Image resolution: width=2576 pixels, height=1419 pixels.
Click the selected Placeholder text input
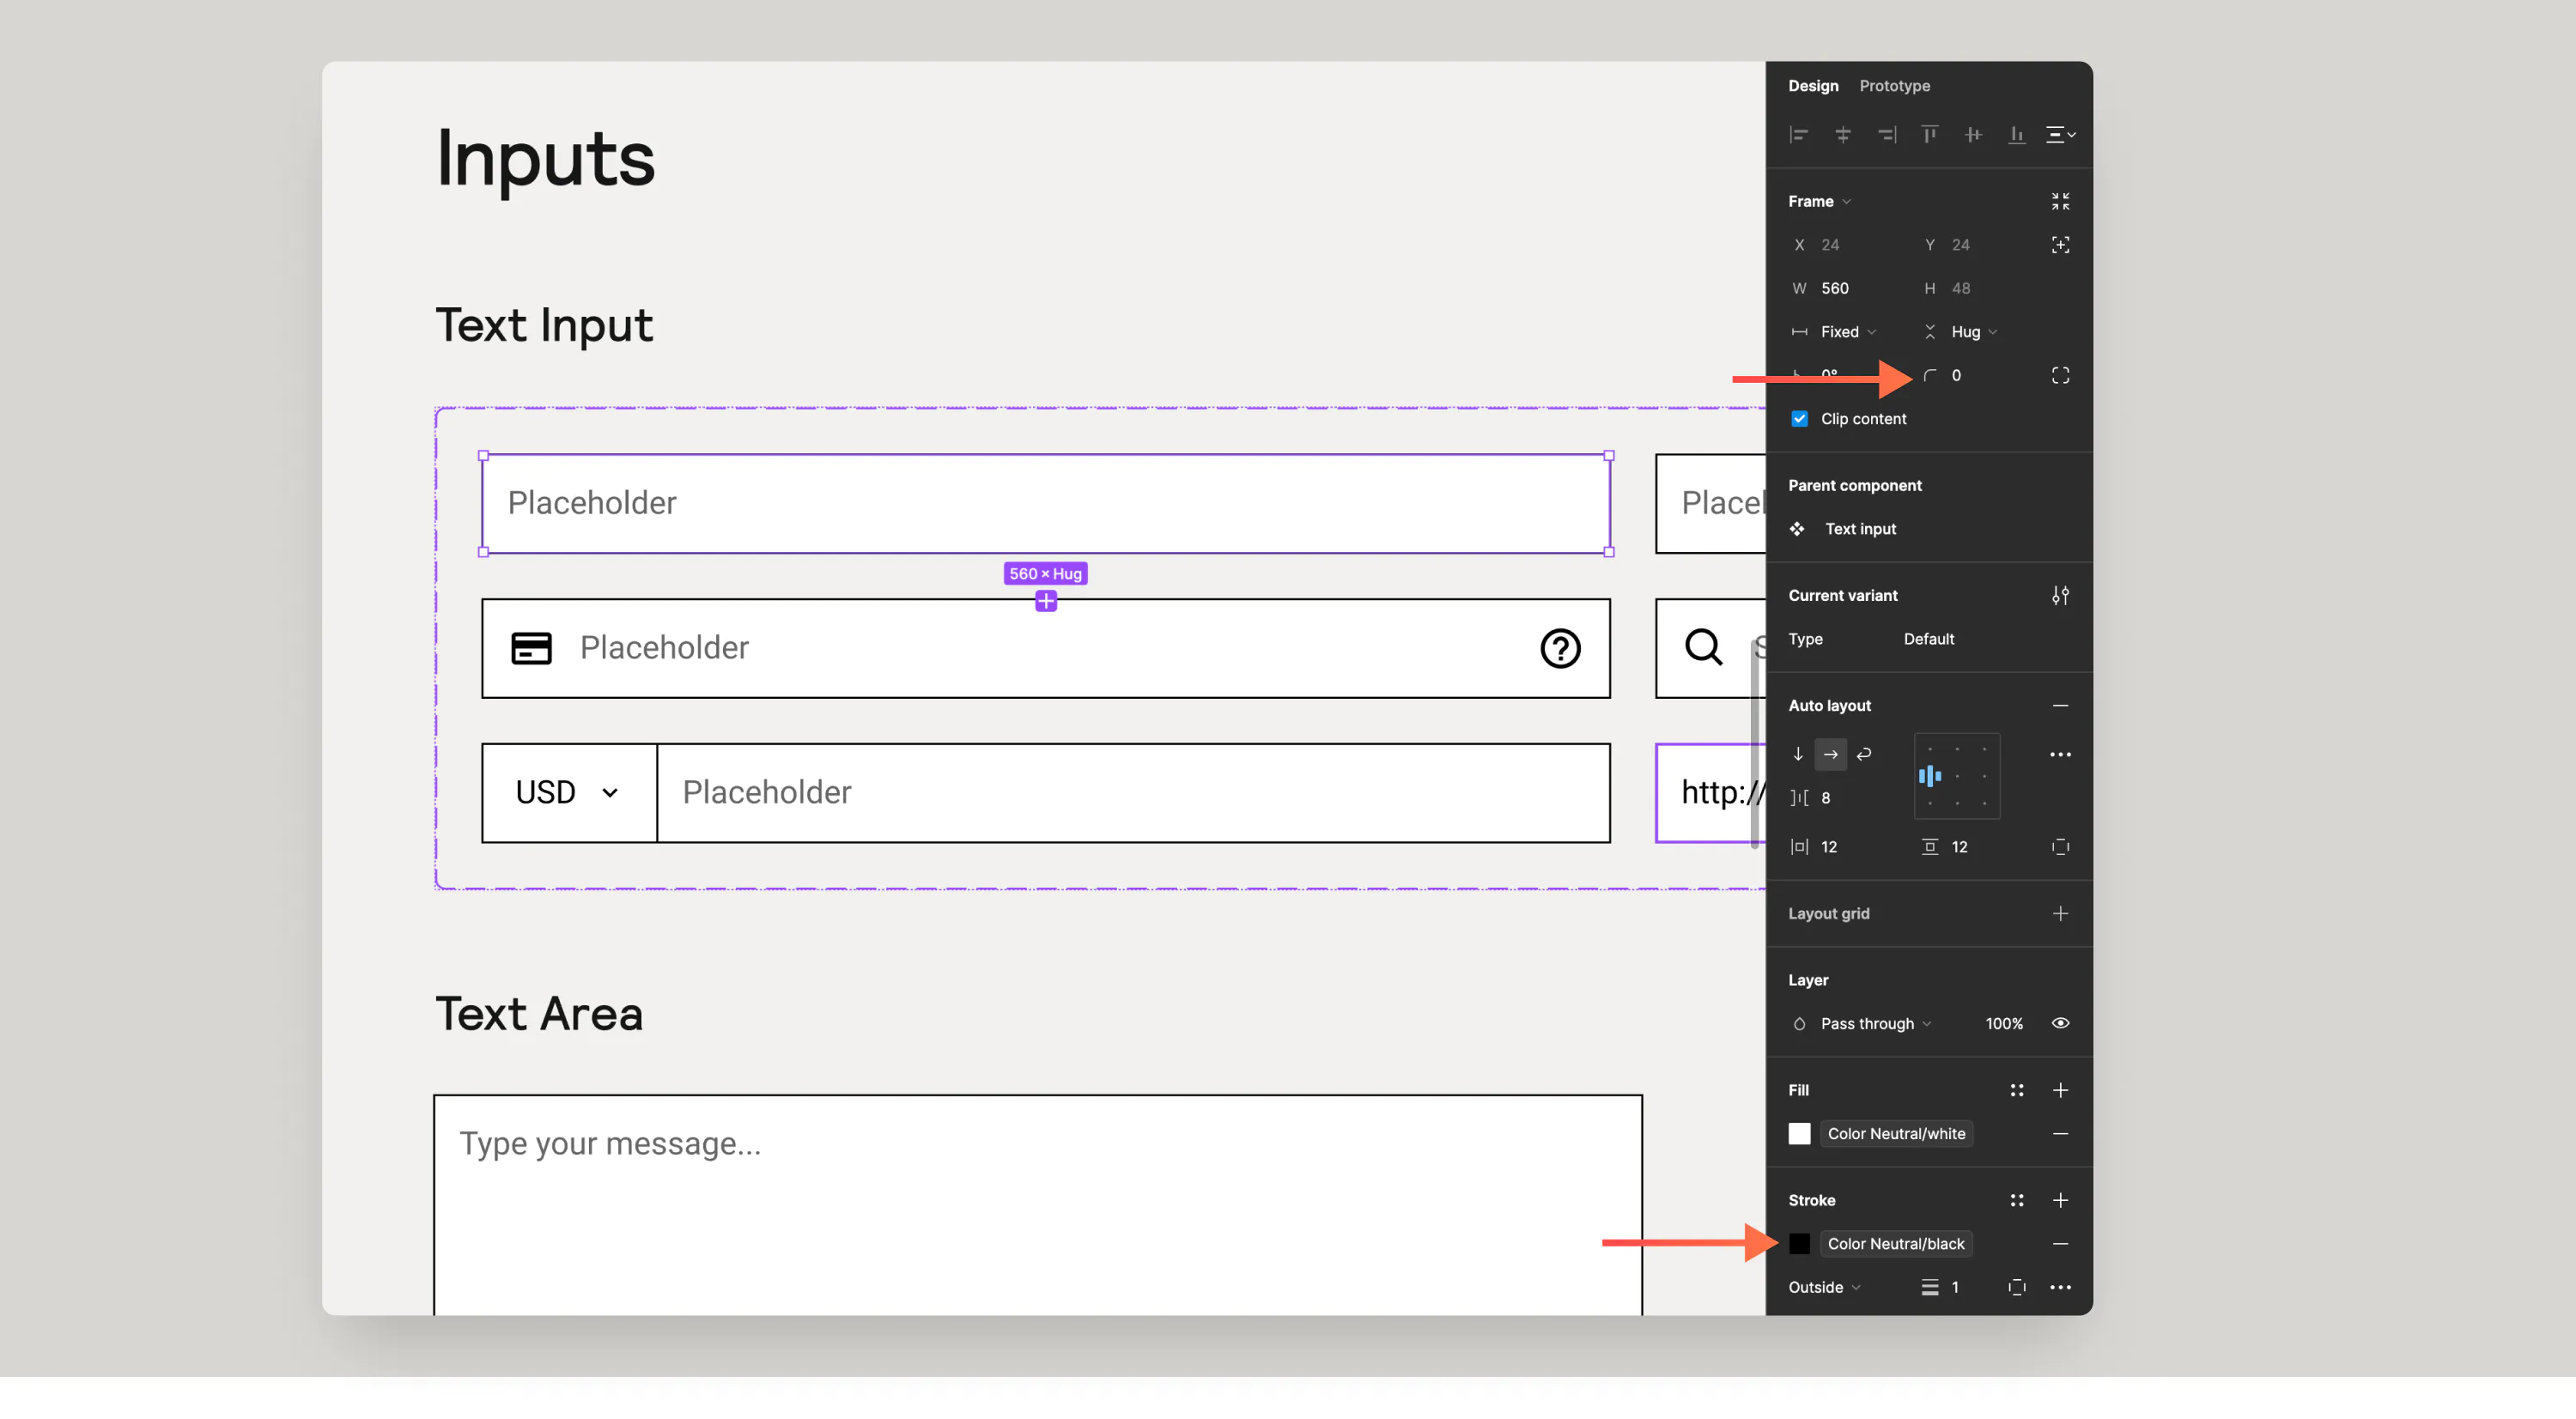(1045, 503)
